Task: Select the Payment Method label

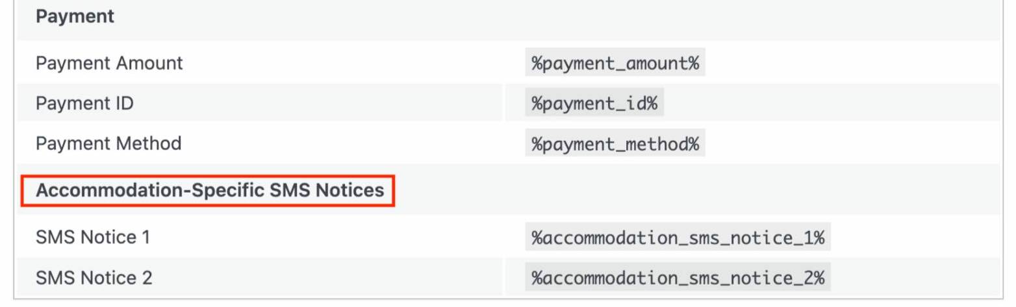Action: click(108, 143)
